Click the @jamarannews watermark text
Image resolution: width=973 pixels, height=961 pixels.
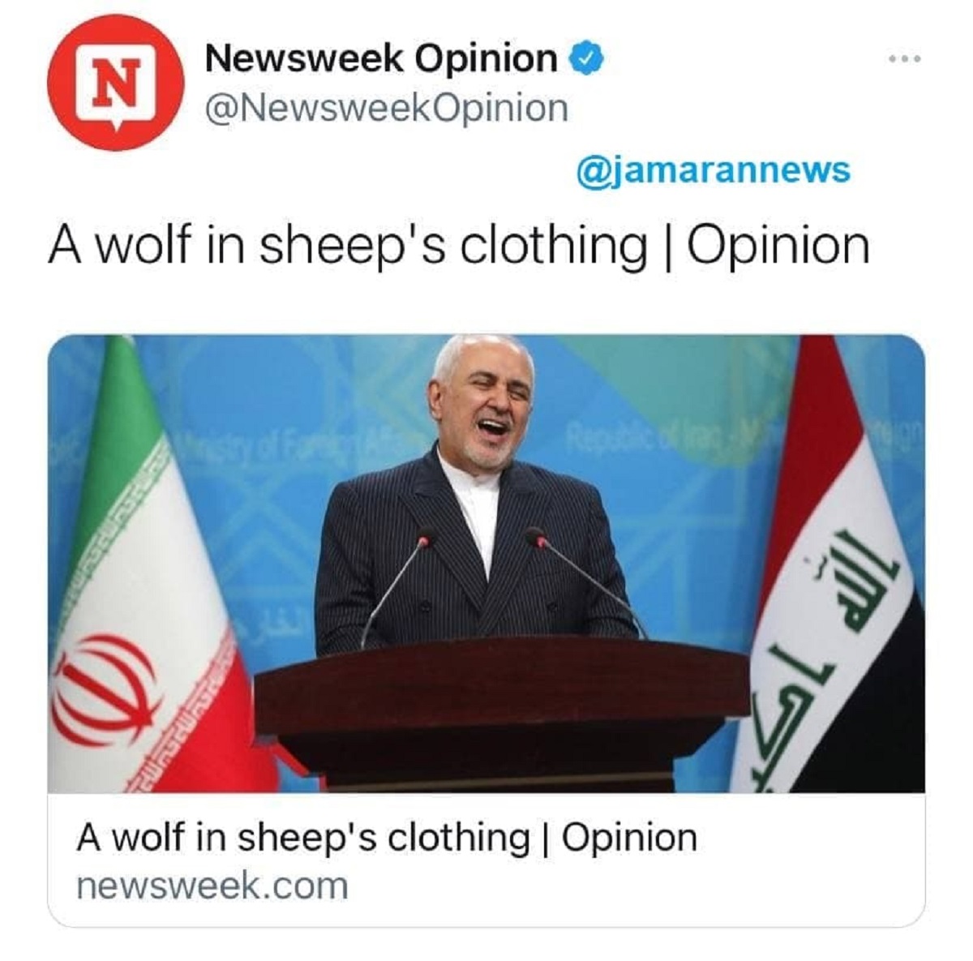pyautogui.click(x=714, y=169)
